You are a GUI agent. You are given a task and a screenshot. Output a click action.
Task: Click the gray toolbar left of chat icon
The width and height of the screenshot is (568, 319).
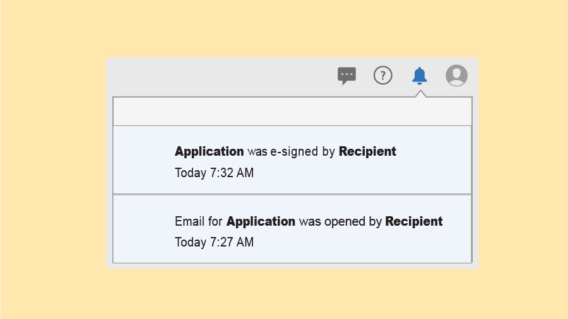click(221, 76)
